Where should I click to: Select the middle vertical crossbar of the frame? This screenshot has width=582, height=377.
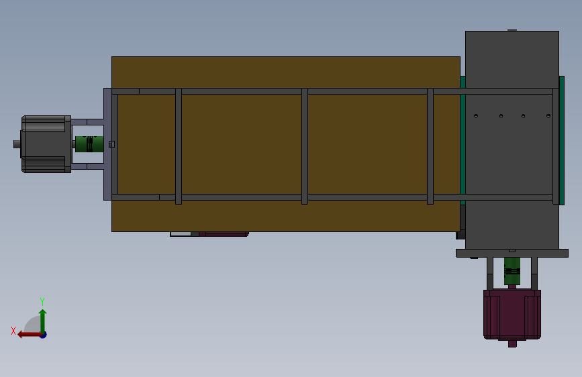click(x=305, y=146)
